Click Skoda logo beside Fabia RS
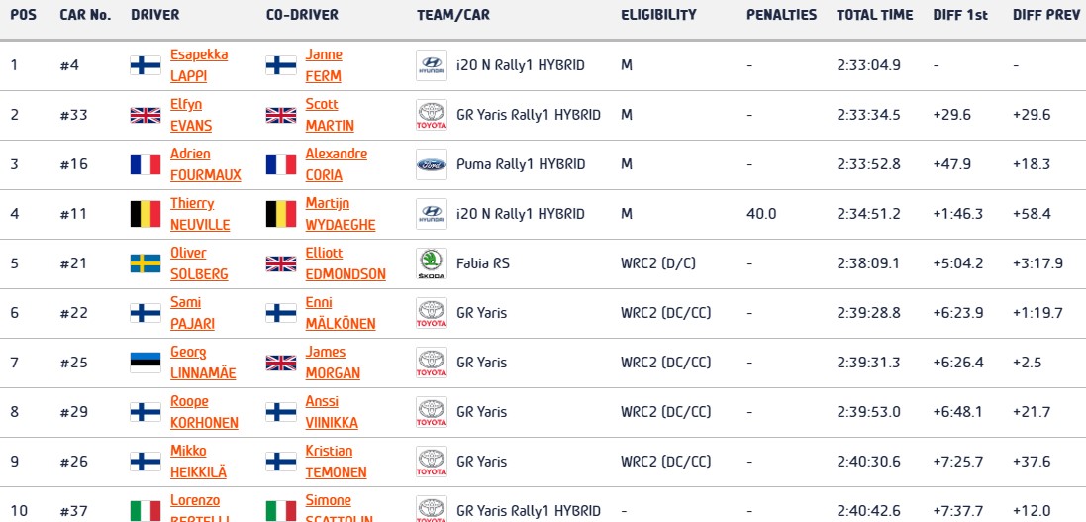This screenshot has width=1086, height=522. pyautogui.click(x=432, y=263)
